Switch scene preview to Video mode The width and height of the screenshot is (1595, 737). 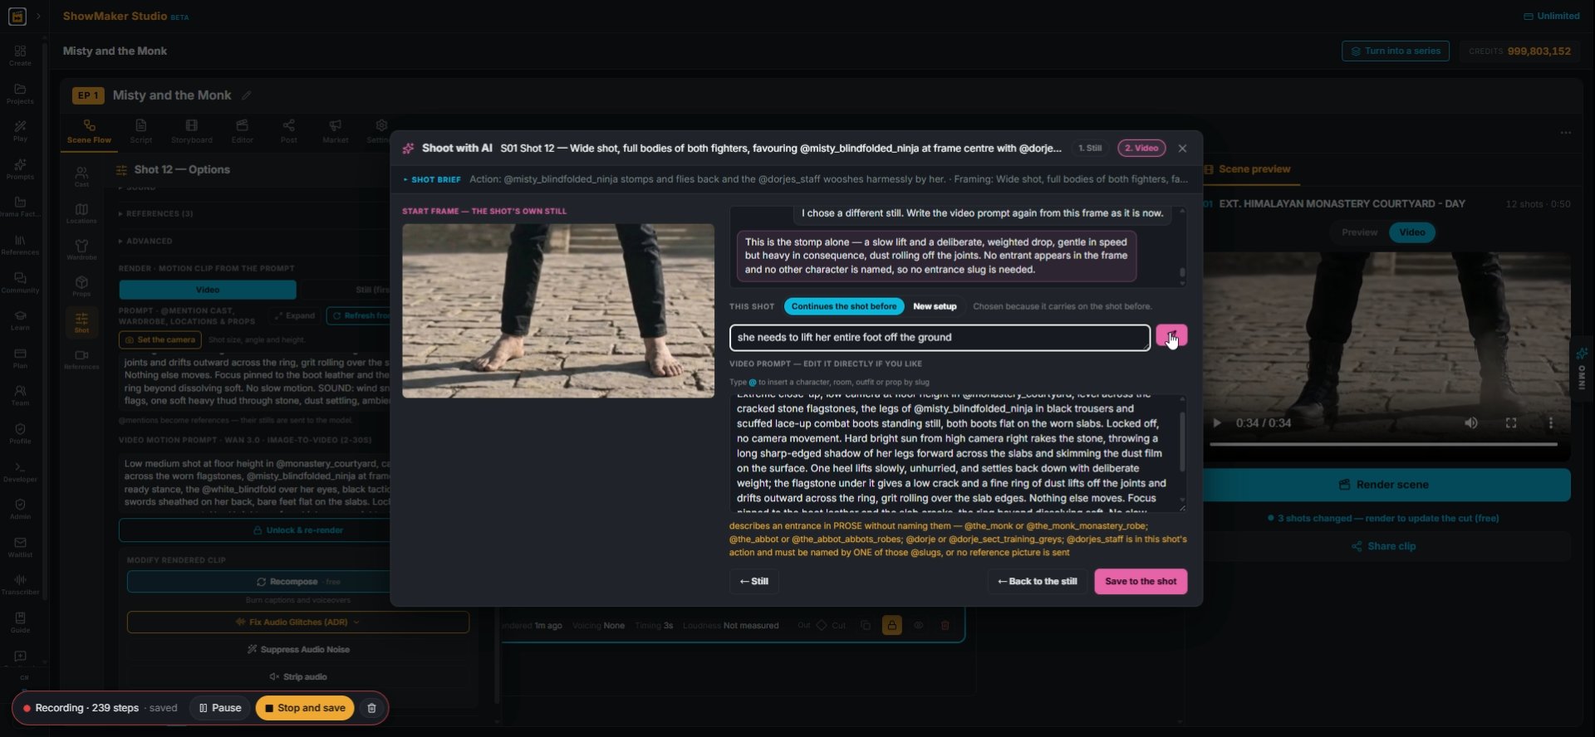(1411, 232)
